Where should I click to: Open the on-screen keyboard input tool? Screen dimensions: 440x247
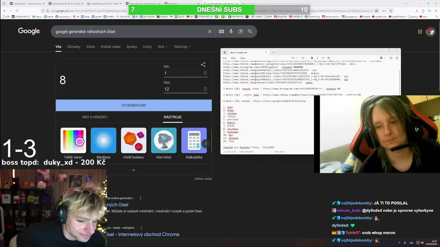pos(221,32)
